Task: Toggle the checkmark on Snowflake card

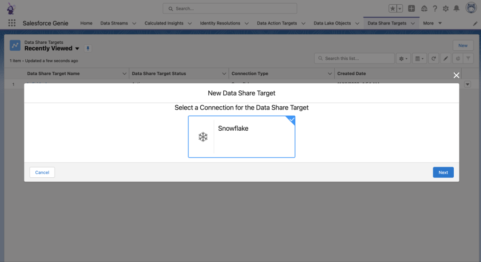Action: 292,119
